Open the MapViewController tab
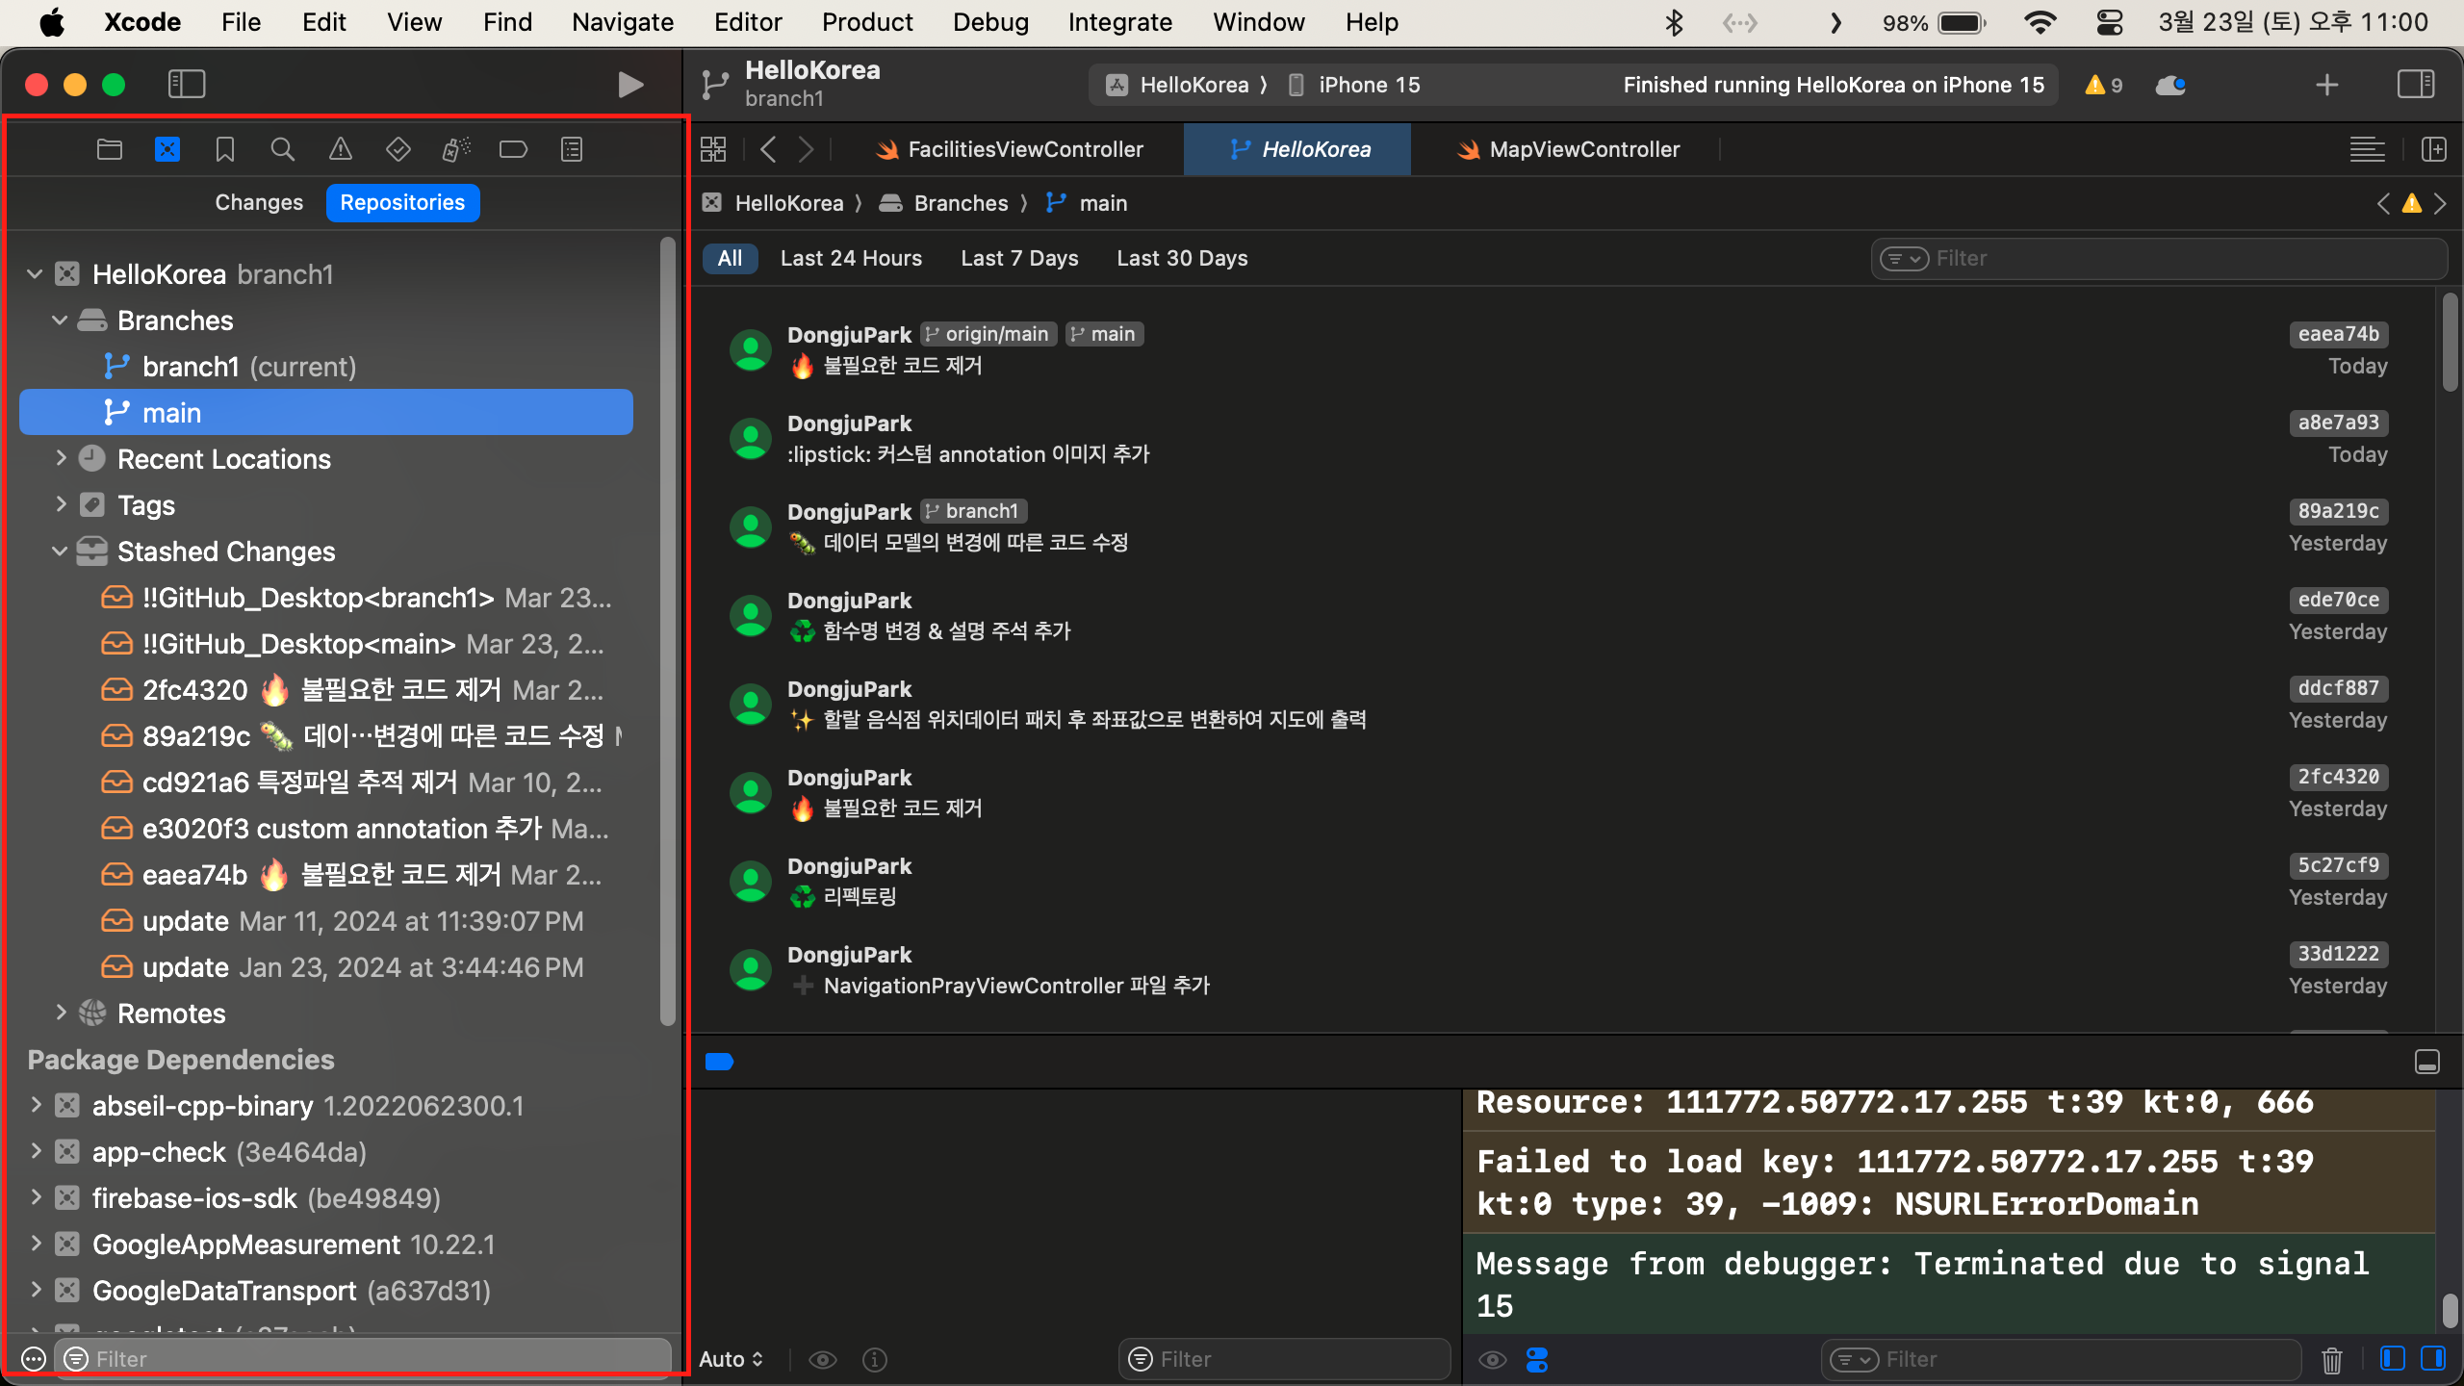 click(1568, 149)
